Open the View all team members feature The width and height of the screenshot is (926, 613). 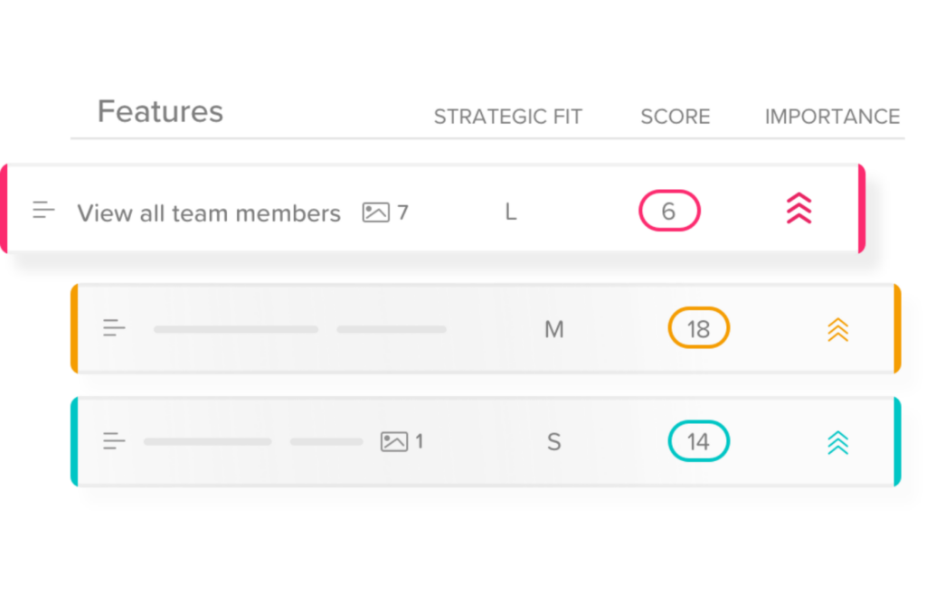pos(208,213)
